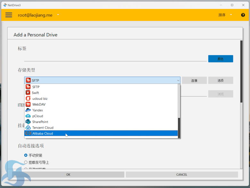Maximize the NetDrive3 window
Screen dimensions: 250x188
coord(232,5)
